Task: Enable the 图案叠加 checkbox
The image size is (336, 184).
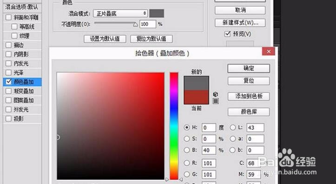Action: click(x=8, y=100)
